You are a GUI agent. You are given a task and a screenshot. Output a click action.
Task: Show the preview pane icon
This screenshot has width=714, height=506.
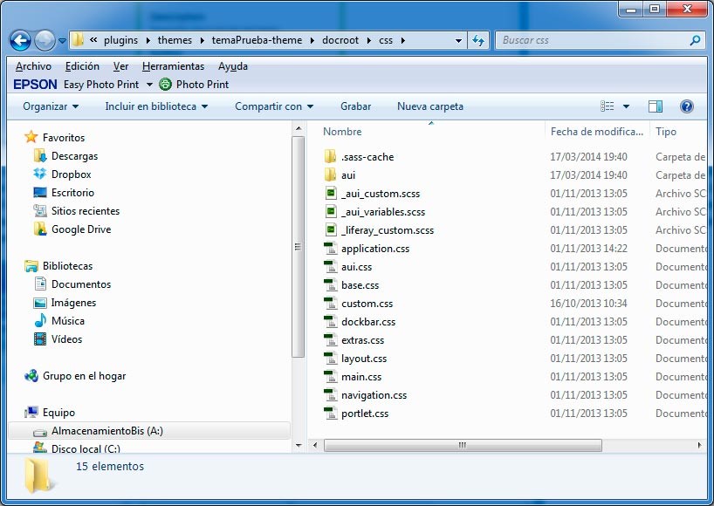point(654,106)
